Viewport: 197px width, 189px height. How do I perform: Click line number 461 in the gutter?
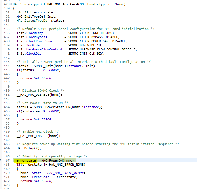[x=7, y=136]
